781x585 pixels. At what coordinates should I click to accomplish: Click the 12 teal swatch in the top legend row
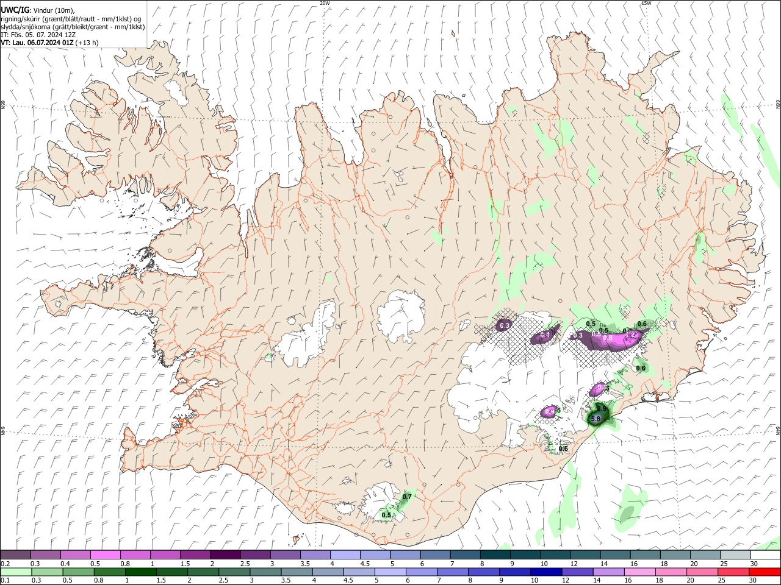pyautogui.click(x=586, y=555)
